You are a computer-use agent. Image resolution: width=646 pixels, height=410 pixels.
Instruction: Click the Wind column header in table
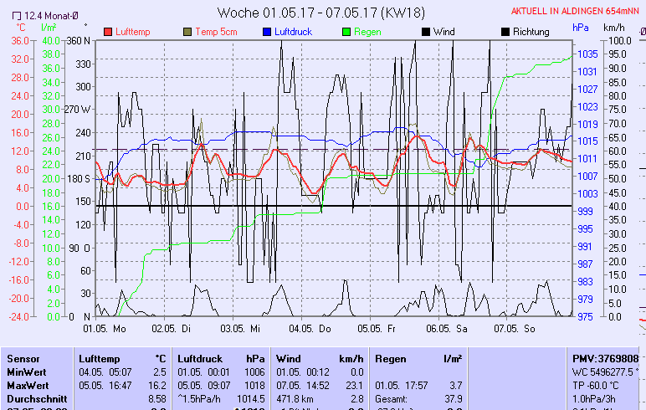click(289, 358)
